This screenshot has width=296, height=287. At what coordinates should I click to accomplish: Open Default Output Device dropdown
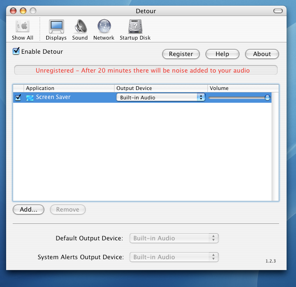click(x=174, y=238)
